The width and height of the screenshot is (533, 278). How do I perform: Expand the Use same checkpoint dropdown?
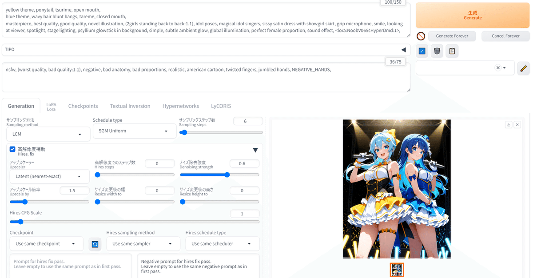[x=46, y=243]
